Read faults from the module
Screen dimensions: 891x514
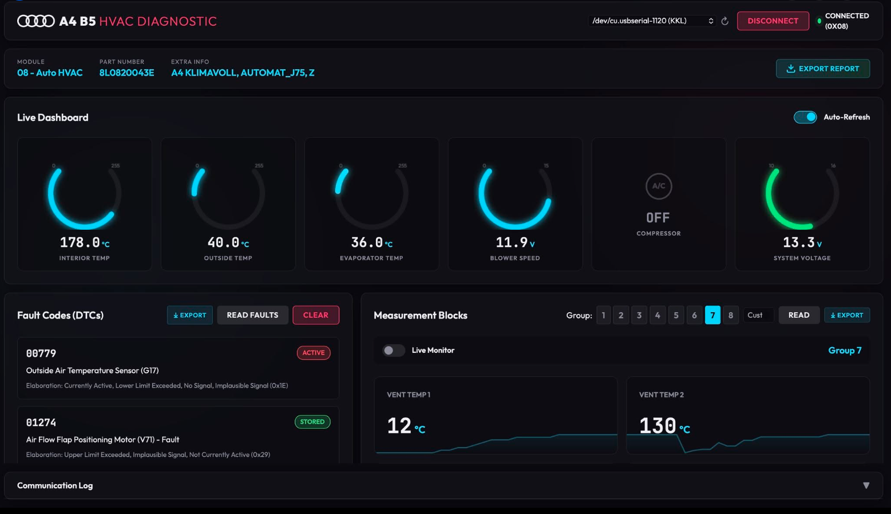[252, 315]
